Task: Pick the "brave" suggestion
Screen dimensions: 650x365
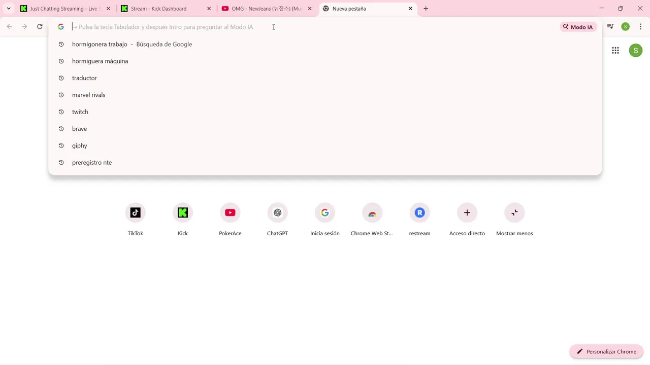Action: point(325,129)
